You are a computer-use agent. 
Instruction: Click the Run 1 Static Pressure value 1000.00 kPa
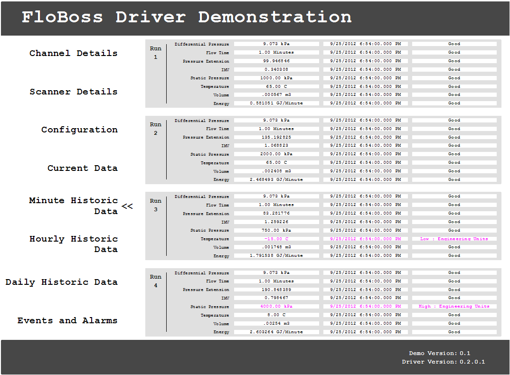click(x=276, y=78)
